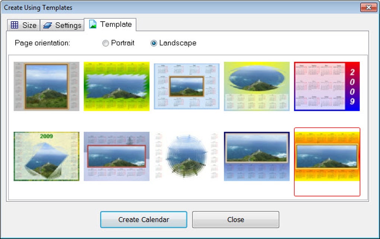
Task: Select the yellow zigzag border template
Action: coord(117,86)
